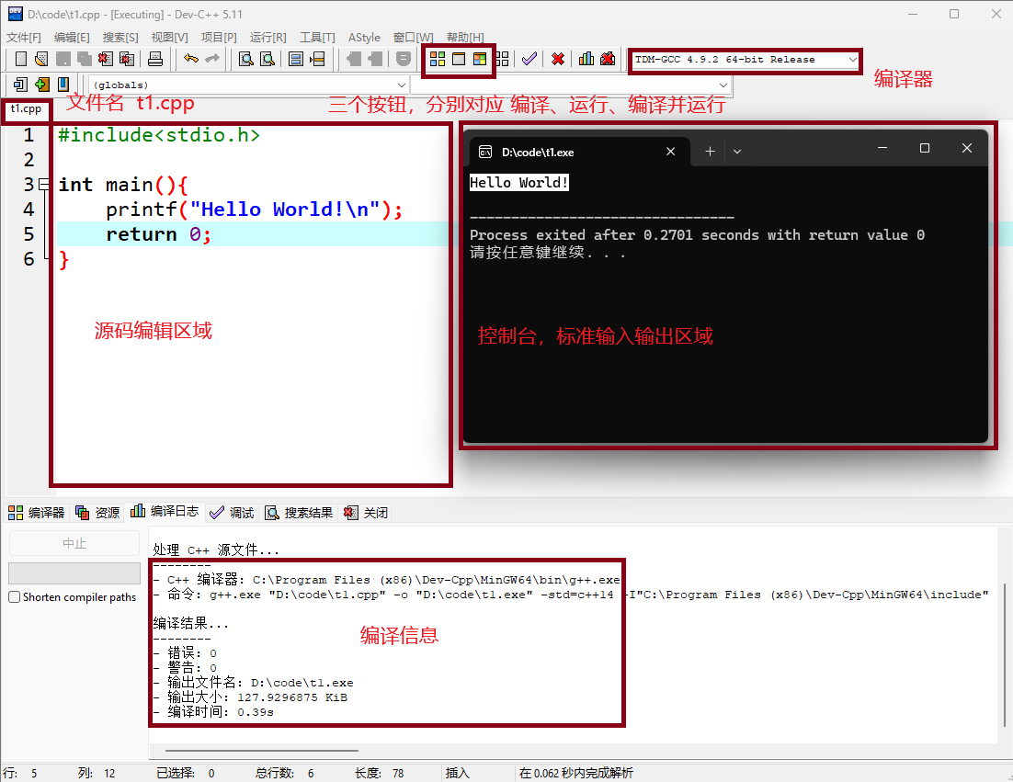Click the compile progress bar
Screen dimensions: 1013x782
pyautogui.click(x=74, y=573)
